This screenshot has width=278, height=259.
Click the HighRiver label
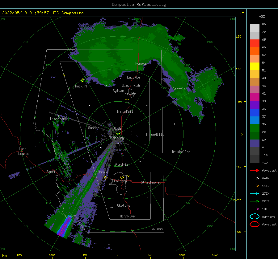[128, 216]
